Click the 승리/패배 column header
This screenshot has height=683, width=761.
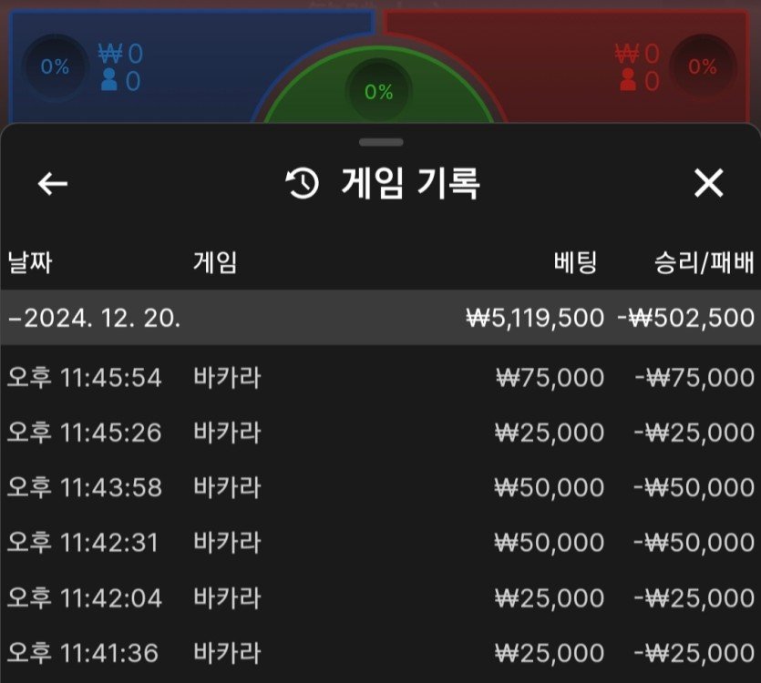tap(704, 263)
